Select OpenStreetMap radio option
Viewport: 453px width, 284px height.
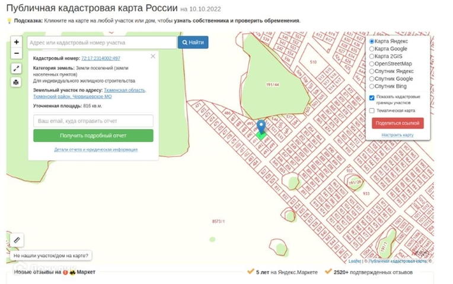point(372,64)
